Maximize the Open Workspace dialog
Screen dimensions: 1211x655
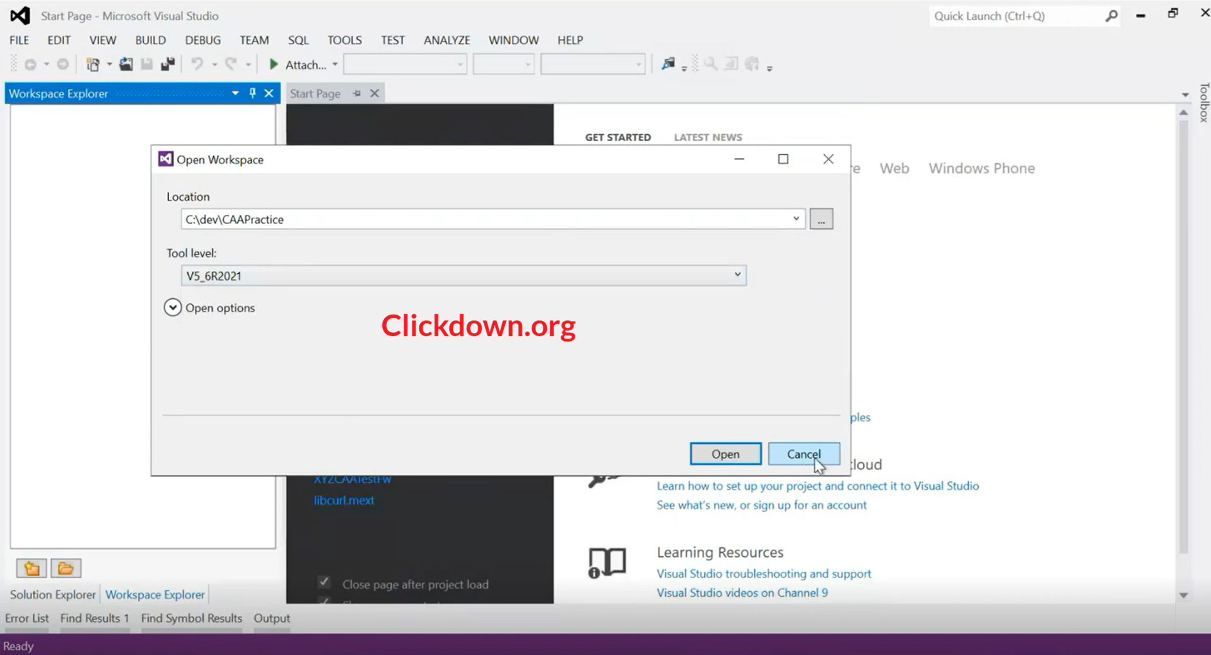pyautogui.click(x=783, y=159)
